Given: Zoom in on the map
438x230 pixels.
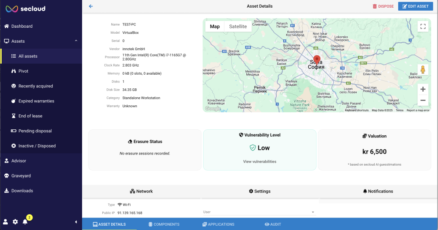Looking at the screenshot, I should coord(423,89).
